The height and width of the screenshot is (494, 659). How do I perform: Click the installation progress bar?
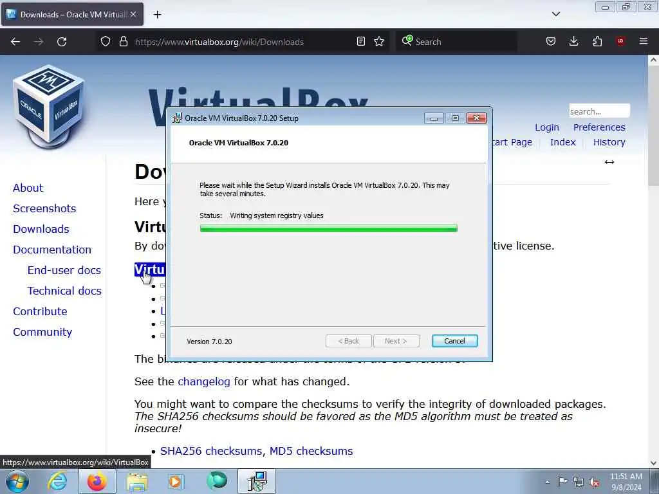coord(329,228)
